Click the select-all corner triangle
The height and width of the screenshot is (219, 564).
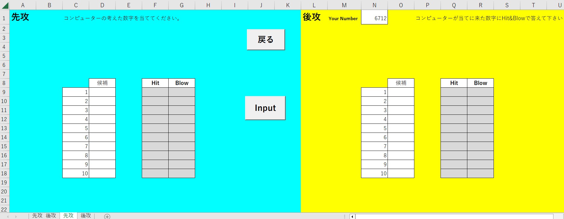pos(5,5)
